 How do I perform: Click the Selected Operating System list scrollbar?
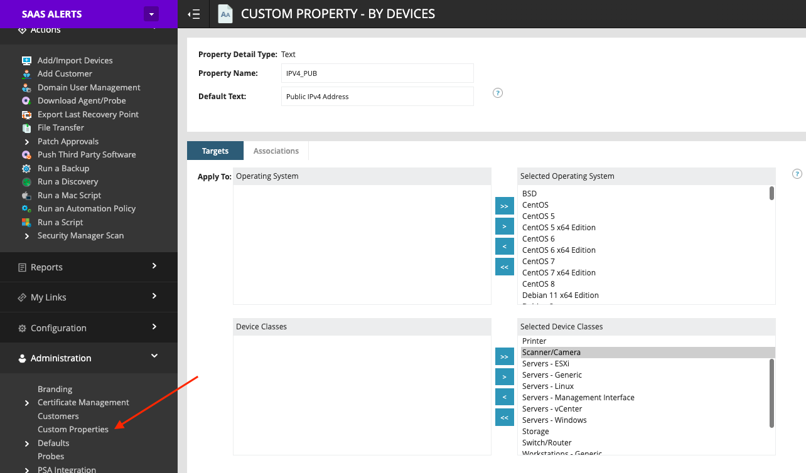pos(771,193)
